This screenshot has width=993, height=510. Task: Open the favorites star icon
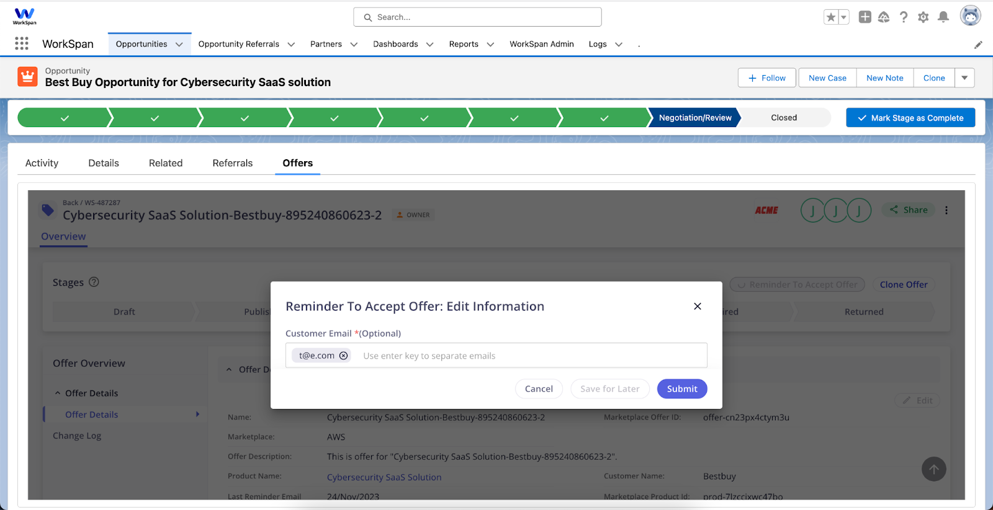tap(831, 17)
